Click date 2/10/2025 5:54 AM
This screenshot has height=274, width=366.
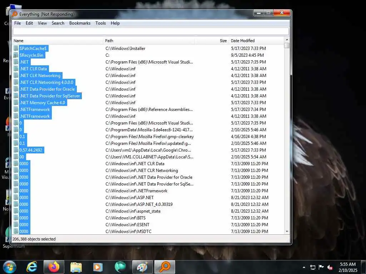coord(249,157)
